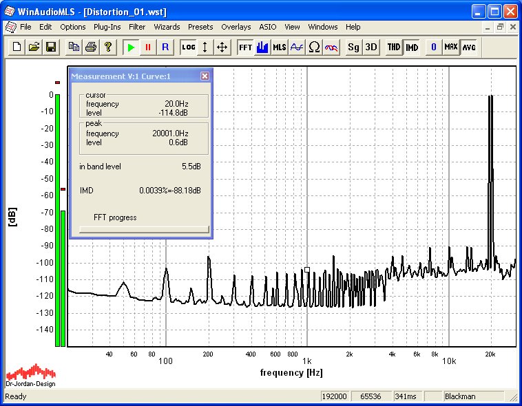Screen dimensions: 522x406
Task: Click the in band level 5.5dB value
Action: pos(191,167)
